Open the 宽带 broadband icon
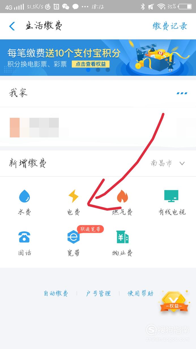The width and height of the screenshot is (196, 349). click(x=73, y=237)
